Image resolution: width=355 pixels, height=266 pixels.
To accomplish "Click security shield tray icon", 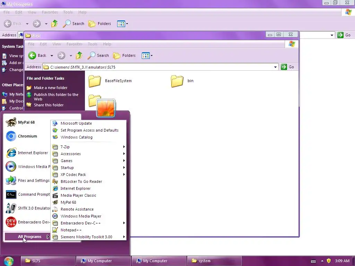I will [329, 261].
